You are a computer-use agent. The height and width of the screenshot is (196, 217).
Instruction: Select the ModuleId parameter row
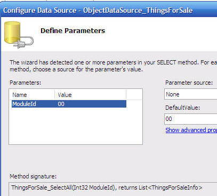[69, 104]
